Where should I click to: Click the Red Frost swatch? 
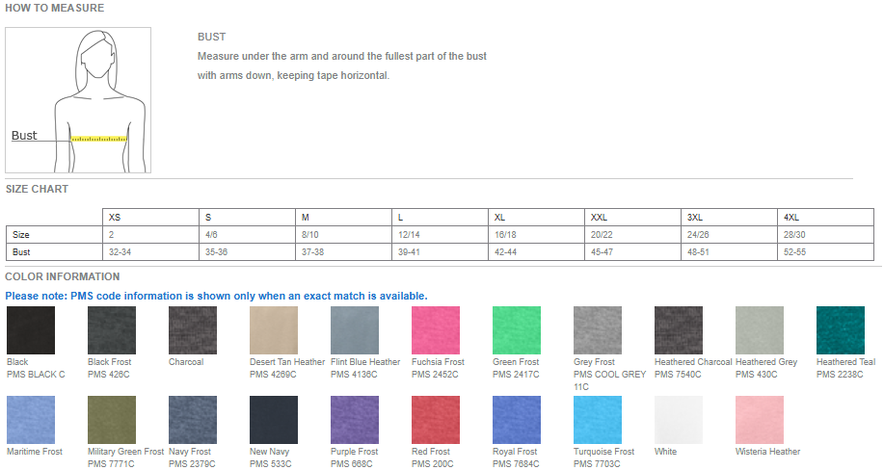(436, 419)
